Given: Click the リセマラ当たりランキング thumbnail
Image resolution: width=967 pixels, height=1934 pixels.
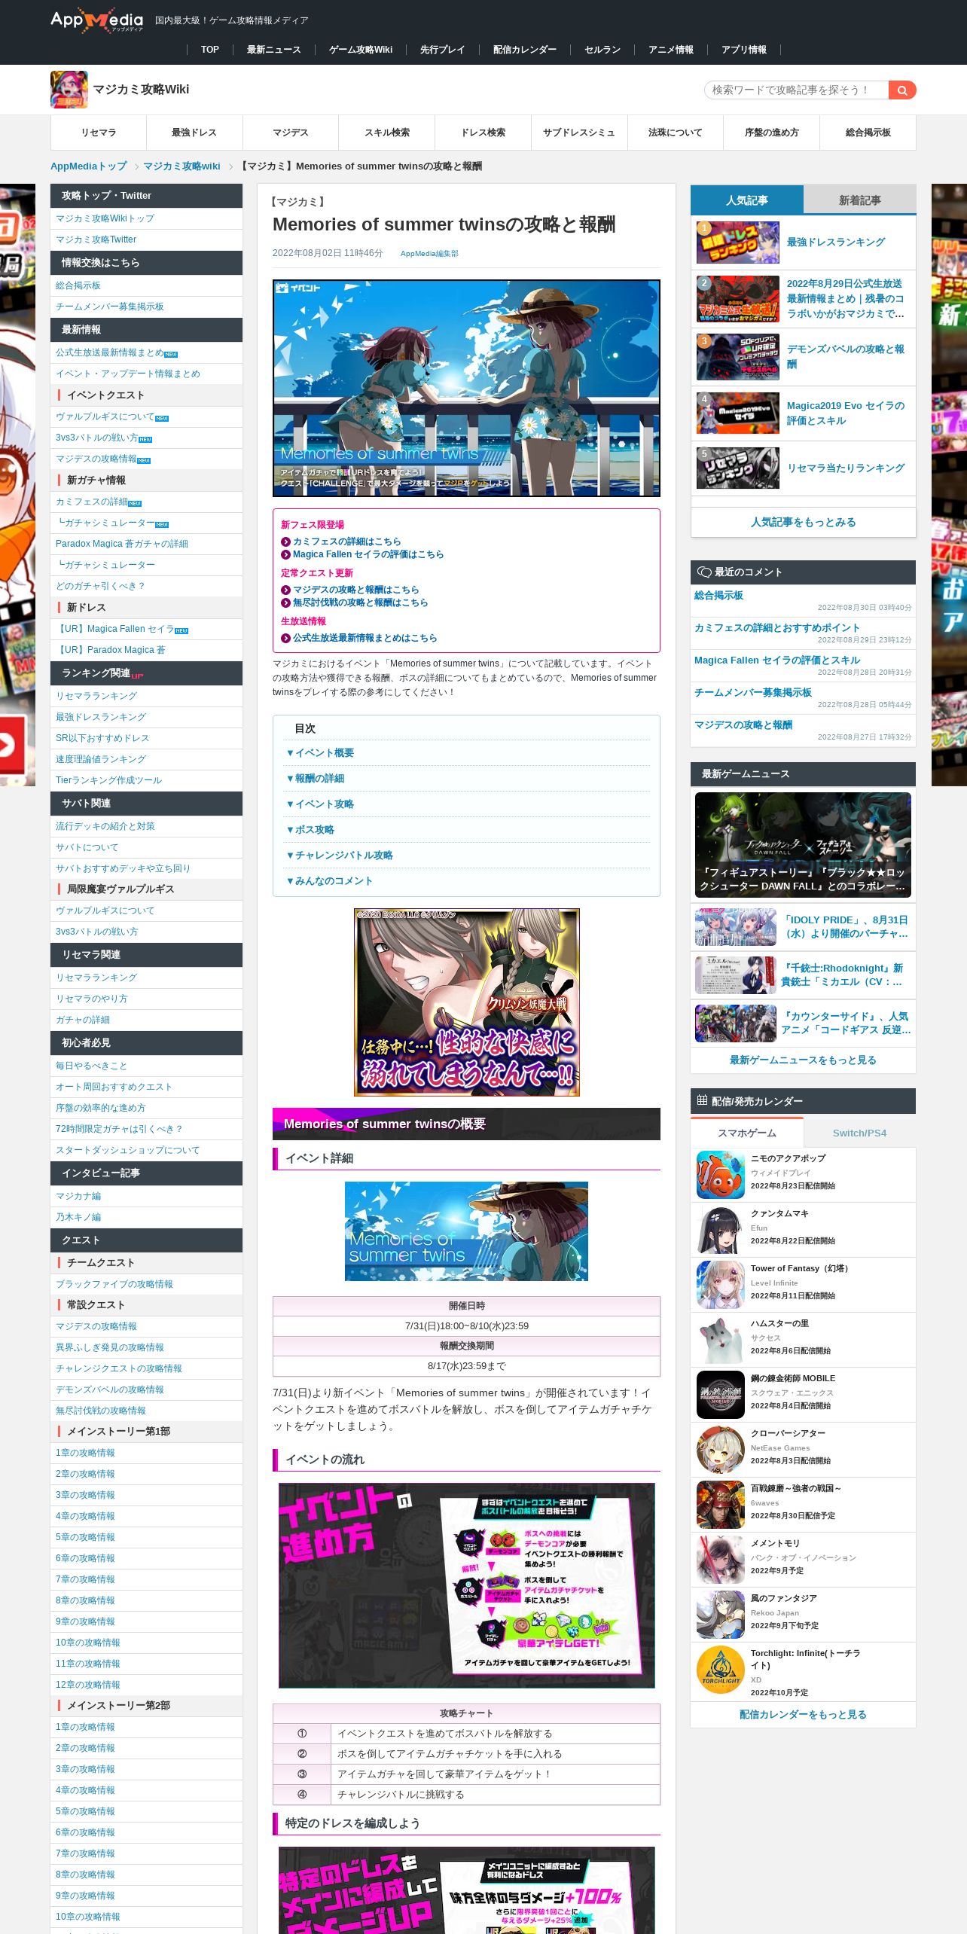Looking at the screenshot, I should 738,468.
